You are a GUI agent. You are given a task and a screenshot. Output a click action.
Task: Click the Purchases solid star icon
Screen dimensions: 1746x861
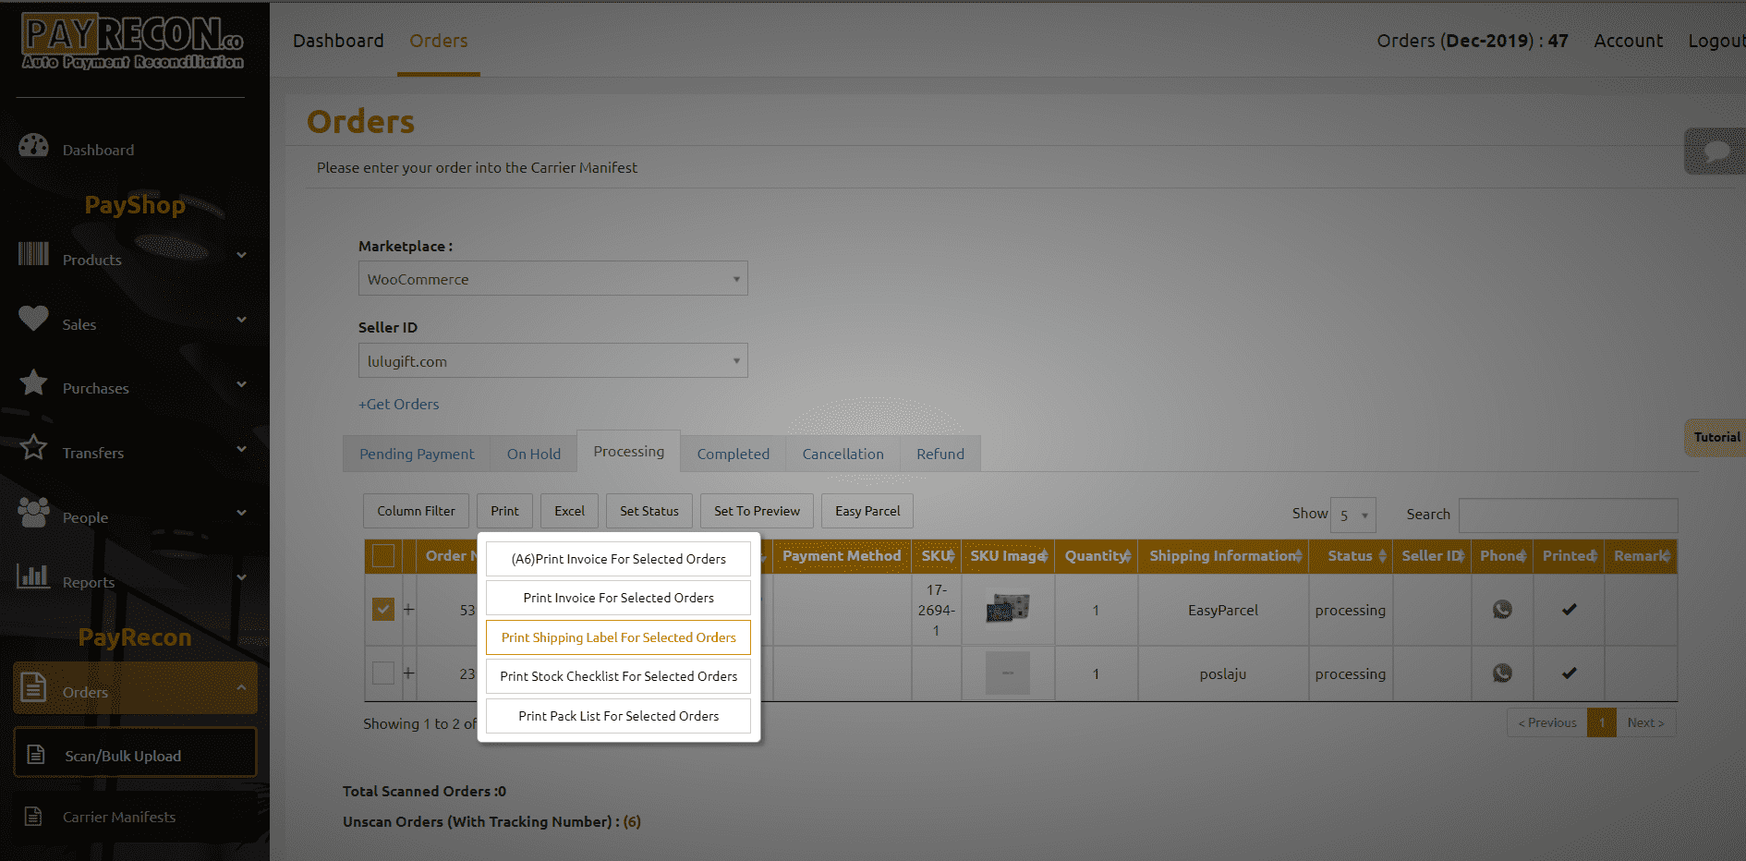coord(34,382)
